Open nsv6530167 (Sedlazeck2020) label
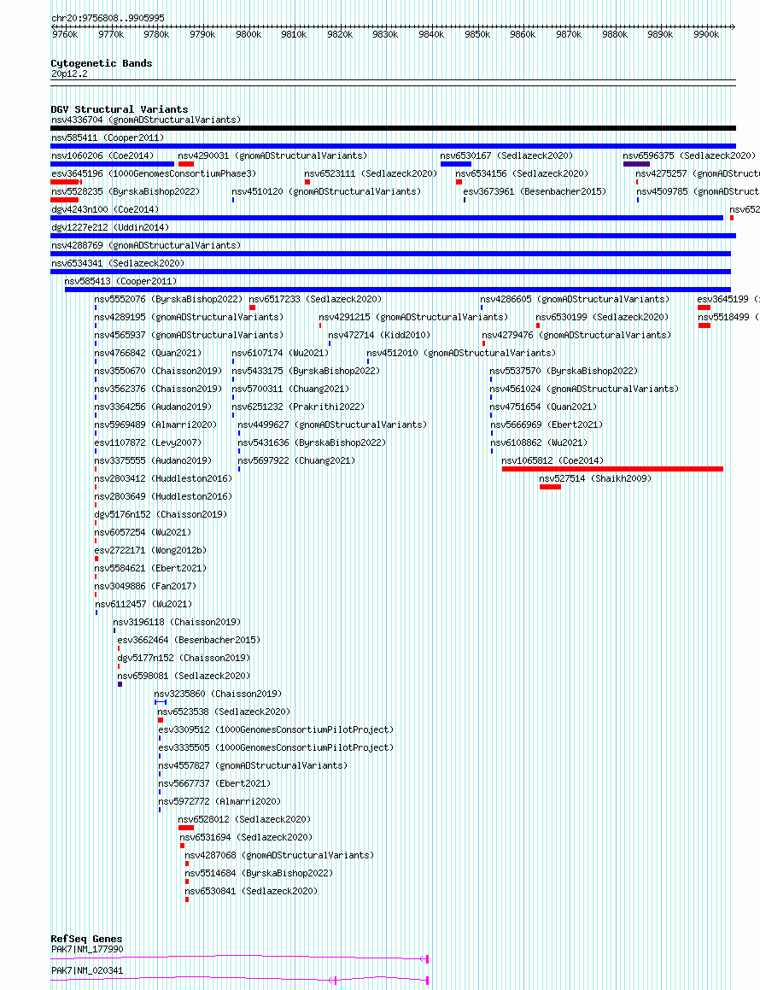760x990 pixels. (x=507, y=155)
